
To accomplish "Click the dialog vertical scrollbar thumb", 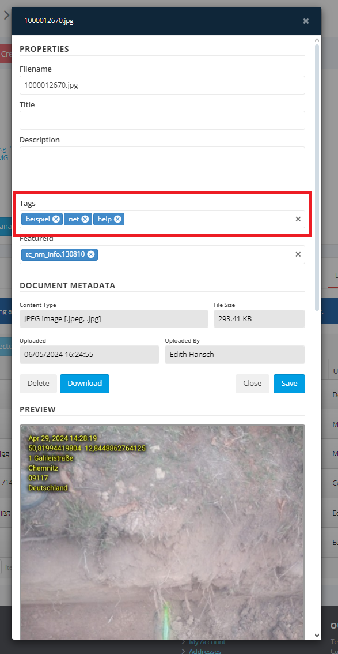I will click(x=317, y=177).
